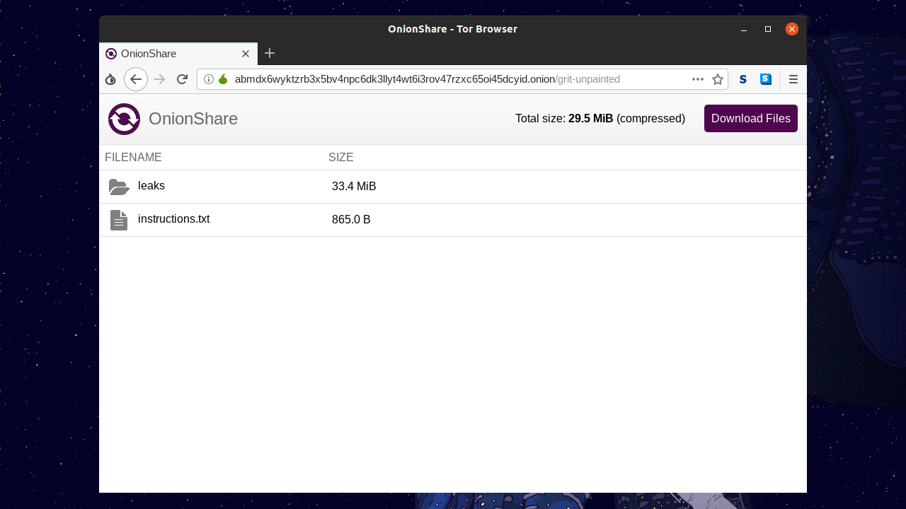Bookmark this page with star icon

(718, 79)
